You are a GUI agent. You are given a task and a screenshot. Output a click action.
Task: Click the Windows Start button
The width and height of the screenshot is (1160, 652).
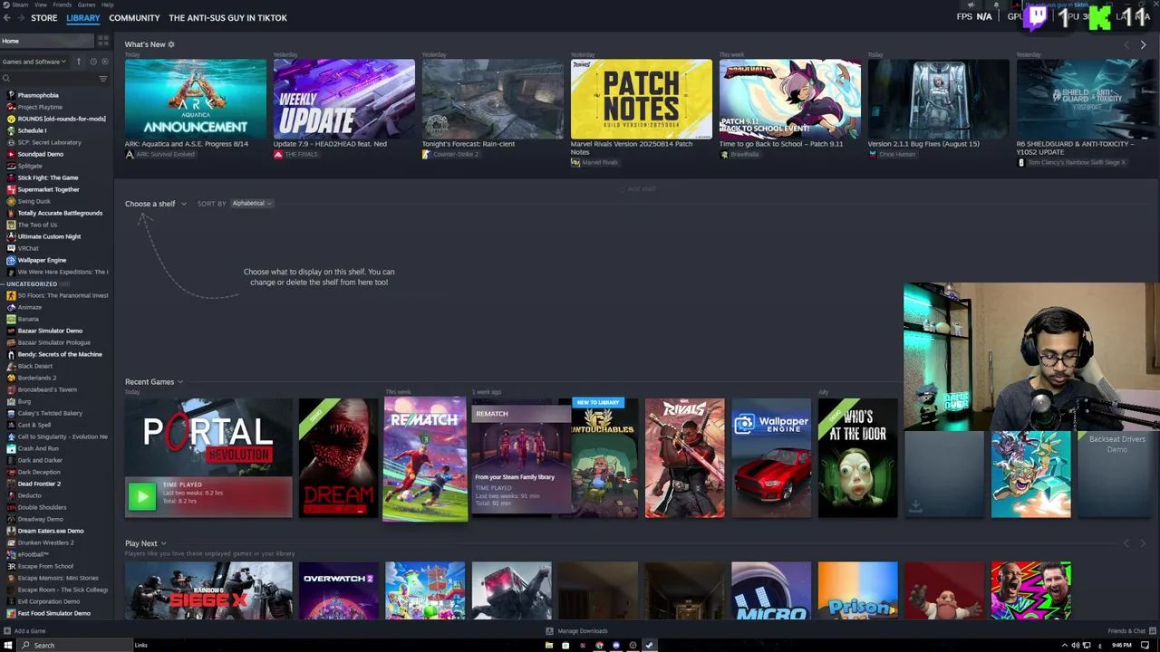(x=8, y=645)
